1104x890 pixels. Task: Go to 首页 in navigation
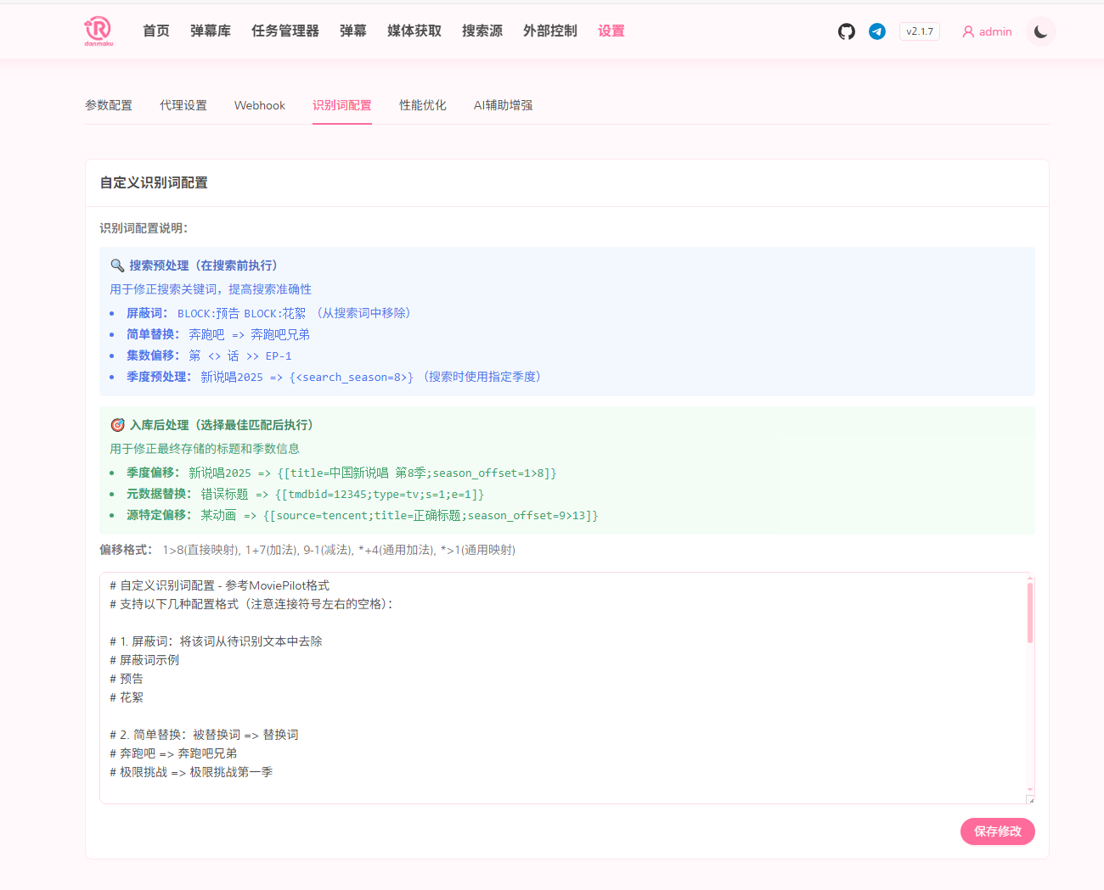[156, 31]
